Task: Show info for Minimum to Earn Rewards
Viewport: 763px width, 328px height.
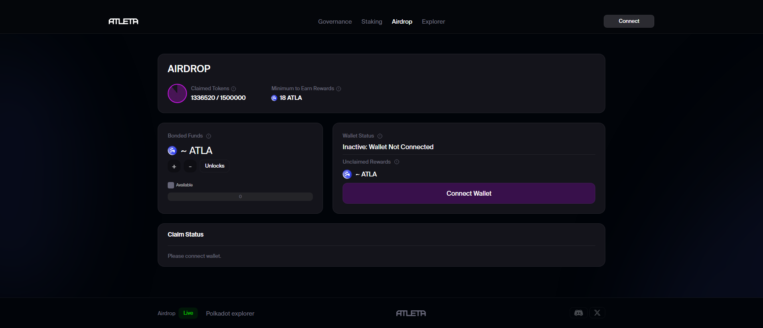Action: [339, 89]
